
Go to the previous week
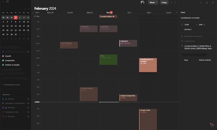(x=172, y=3)
